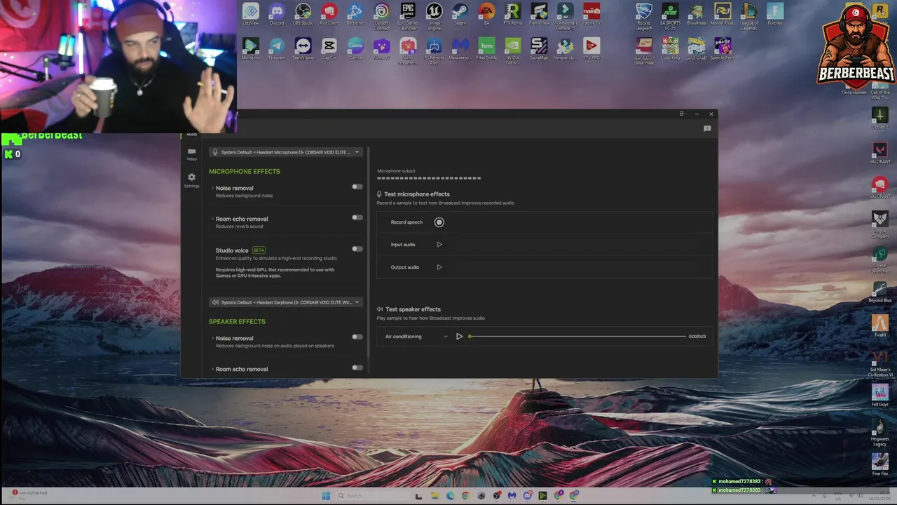Click the SPEAKER EFFECTS heading
Viewport: 897px width, 505px height.
pyautogui.click(x=237, y=321)
